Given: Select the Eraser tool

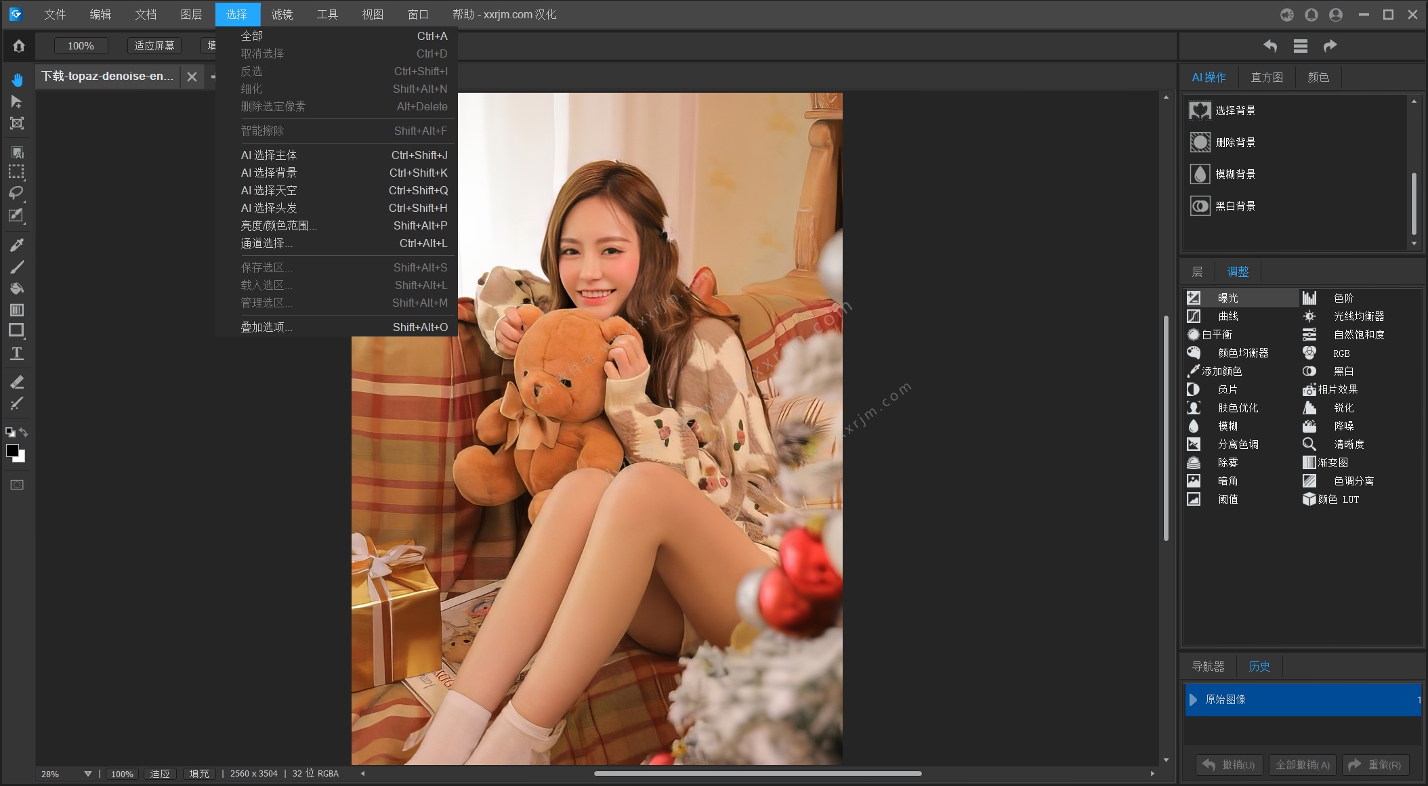Looking at the screenshot, I should 17,383.
